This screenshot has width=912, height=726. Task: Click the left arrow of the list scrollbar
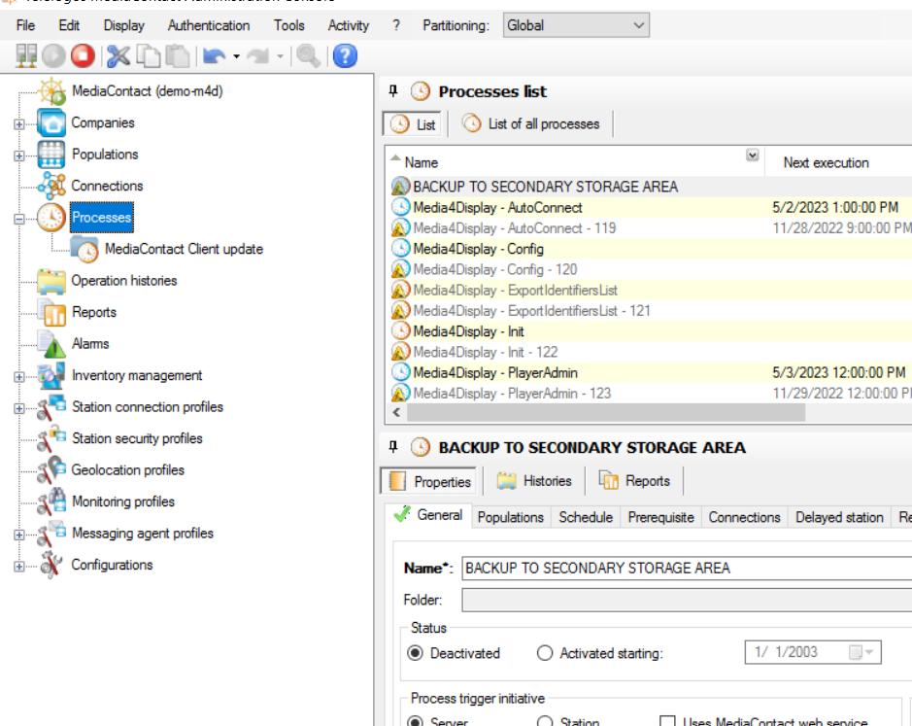pyautogui.click(x=396, y=413)
